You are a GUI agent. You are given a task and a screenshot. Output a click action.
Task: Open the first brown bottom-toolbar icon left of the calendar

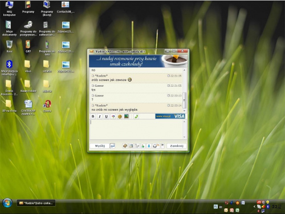125,146
